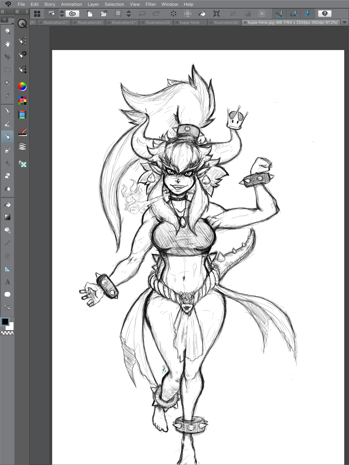Select the Correct line tool

7,308
